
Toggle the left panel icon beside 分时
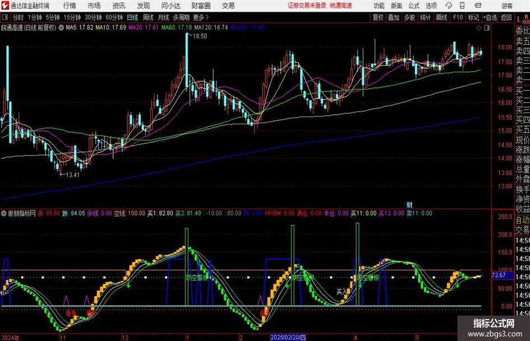(5, 17)
